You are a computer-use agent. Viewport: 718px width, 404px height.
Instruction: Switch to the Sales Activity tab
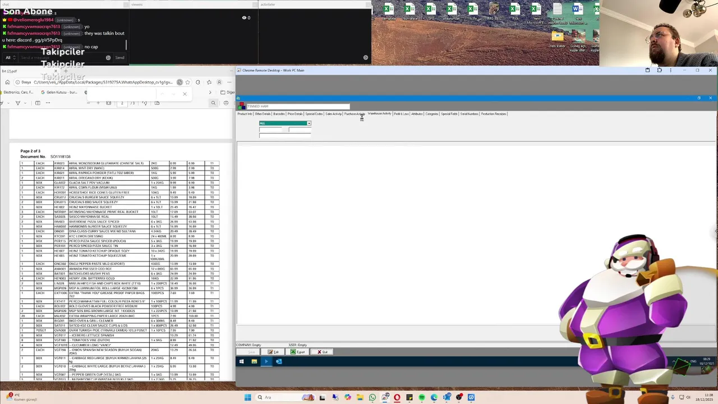tap(334, 114)
